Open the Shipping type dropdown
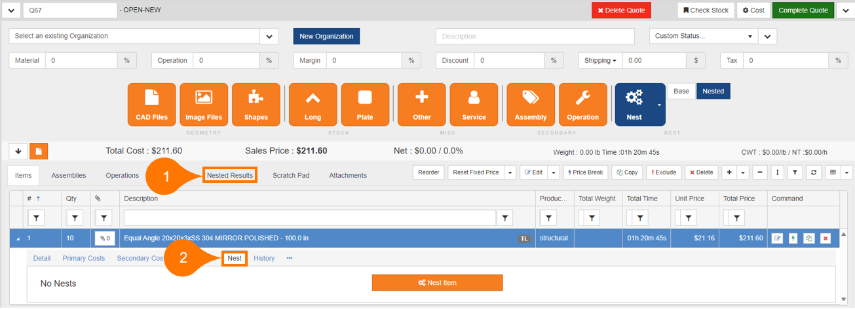This screenshot has width=855, height=309. pos(600,61)
